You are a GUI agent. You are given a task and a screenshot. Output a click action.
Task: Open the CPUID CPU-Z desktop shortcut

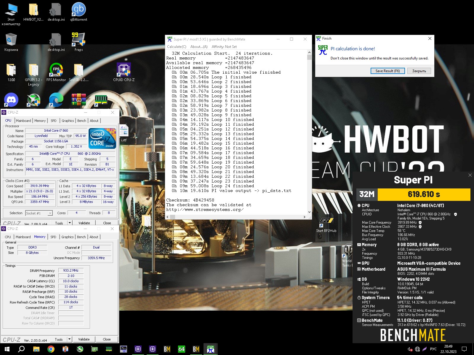point(124,72)
